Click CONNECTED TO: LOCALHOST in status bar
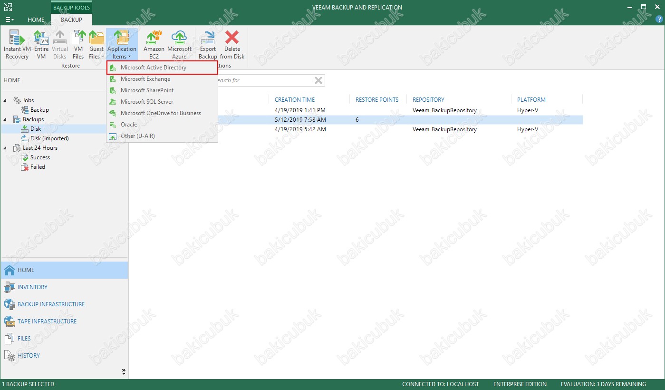665x390 pixels. (441, 384)
